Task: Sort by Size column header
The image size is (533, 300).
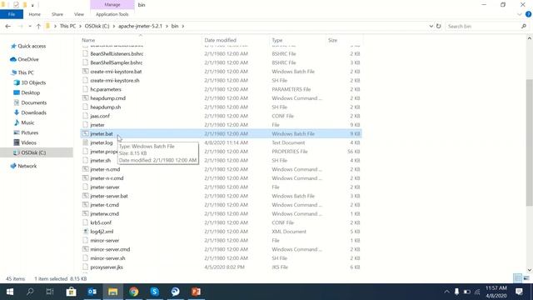Action: coord(332,40)
